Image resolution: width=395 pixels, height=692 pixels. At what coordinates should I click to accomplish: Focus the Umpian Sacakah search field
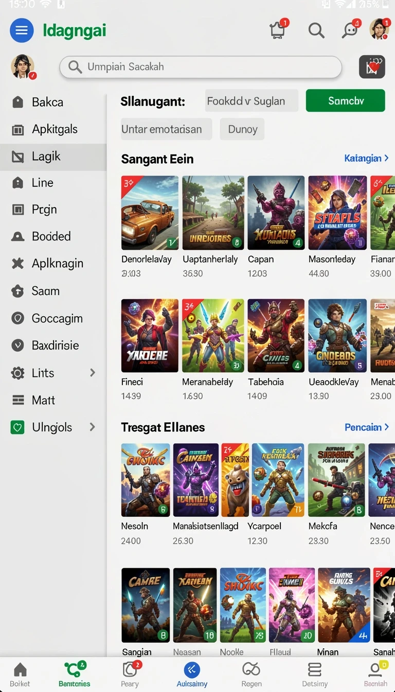click(201, 67)
